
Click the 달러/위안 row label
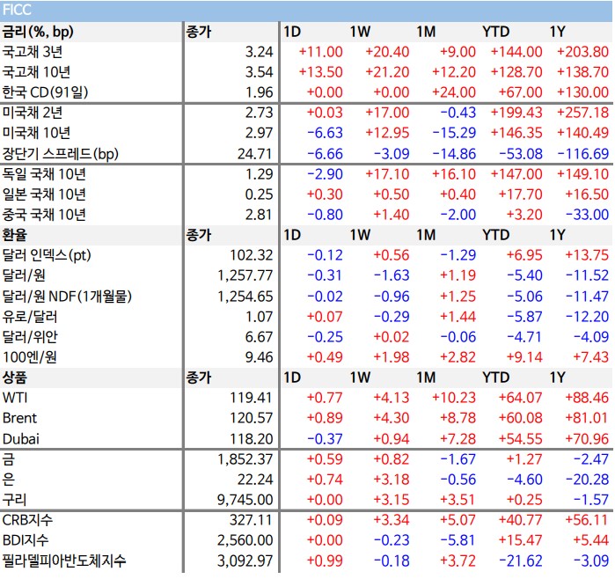coord(30,337)
